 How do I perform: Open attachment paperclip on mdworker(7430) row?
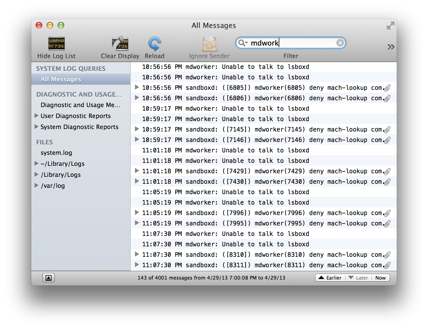(x=387, y=182)
